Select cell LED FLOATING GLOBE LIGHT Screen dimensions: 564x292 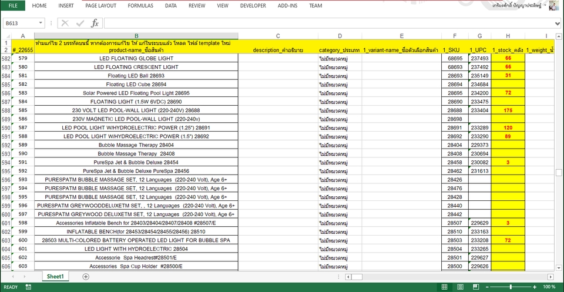pos(136,58)
